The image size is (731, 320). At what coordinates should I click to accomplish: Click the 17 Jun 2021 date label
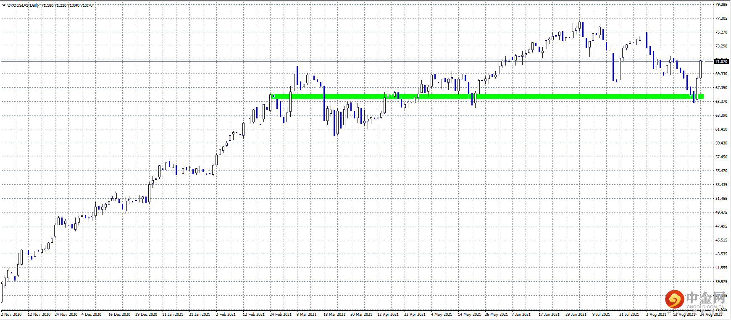pyautogui.click(x=549, y=315)
